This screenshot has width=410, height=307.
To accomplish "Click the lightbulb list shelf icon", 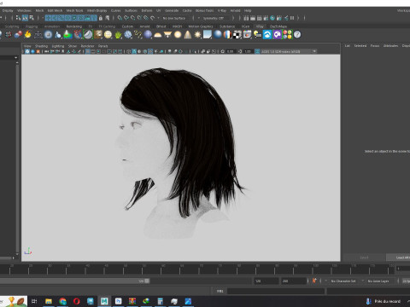I will (x=257, y=35).
